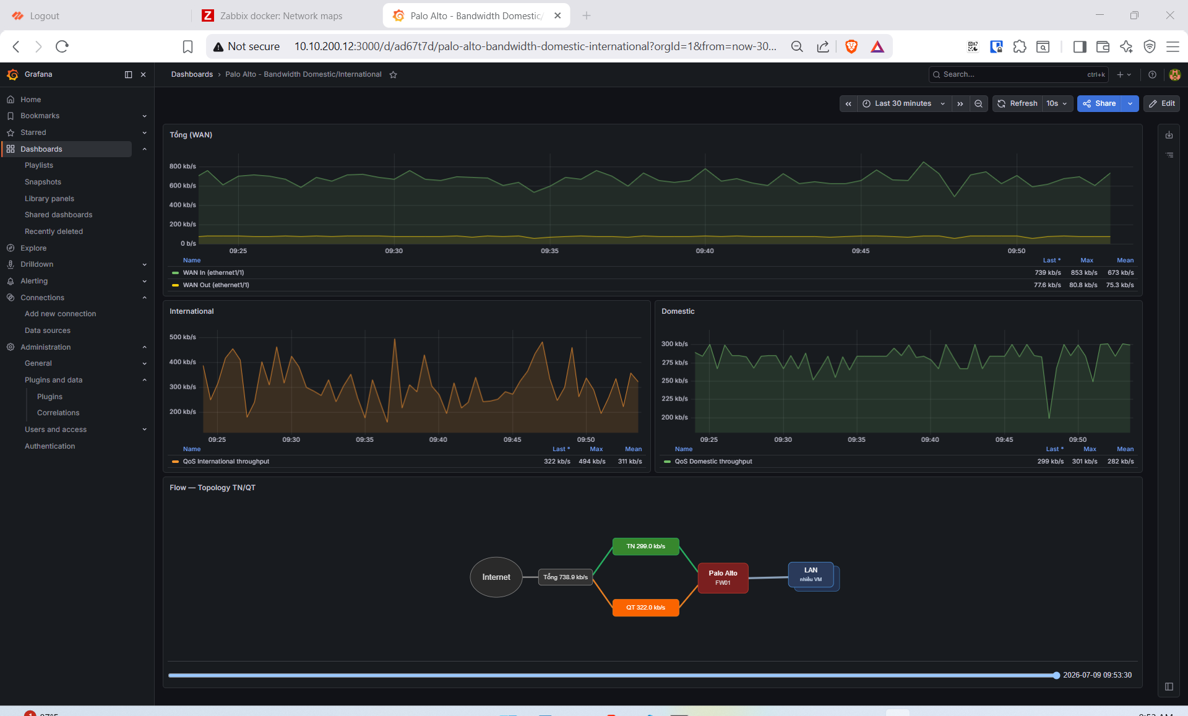This screenshot has height=716, width=1188.
Task: Open the Share options dropdown arrow
Action: coord(1130,104)
